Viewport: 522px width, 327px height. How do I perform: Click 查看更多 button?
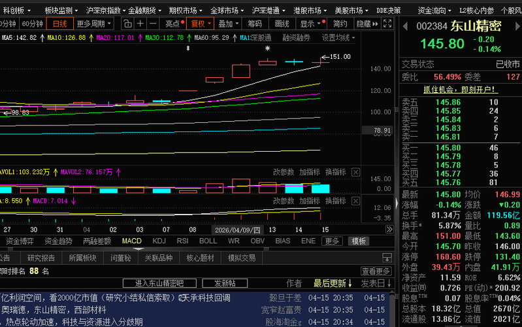coord(376,271)
